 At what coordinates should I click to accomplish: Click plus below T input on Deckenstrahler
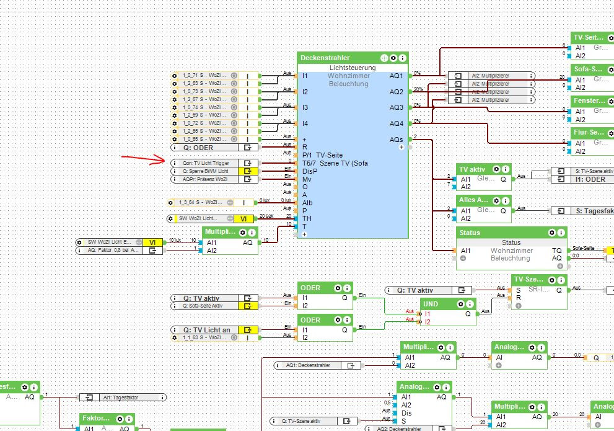point(304,234)
